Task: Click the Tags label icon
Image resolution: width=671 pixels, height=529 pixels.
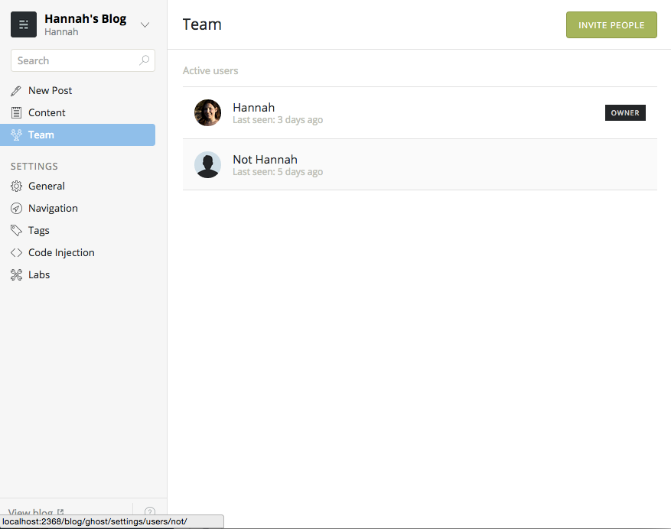Action: coord(16,231)
